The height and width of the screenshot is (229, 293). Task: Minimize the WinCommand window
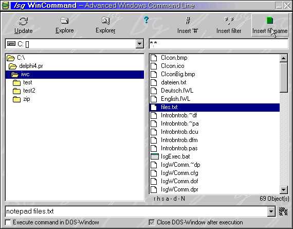pos(279,6)
